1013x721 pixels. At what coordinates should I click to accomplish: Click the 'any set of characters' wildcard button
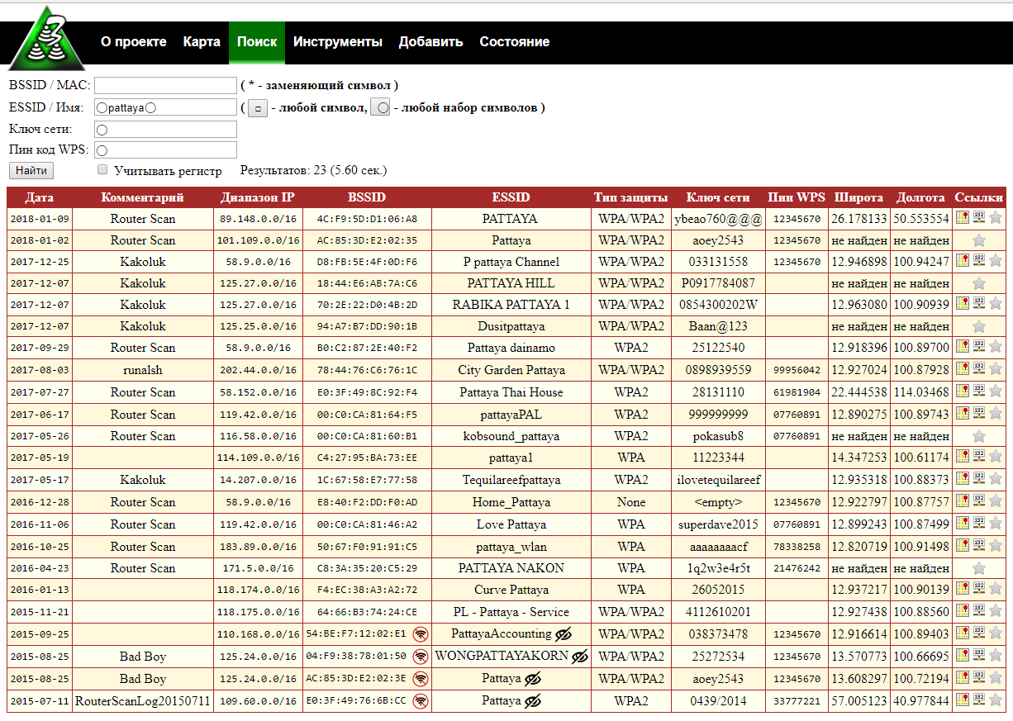coord(380,108)
